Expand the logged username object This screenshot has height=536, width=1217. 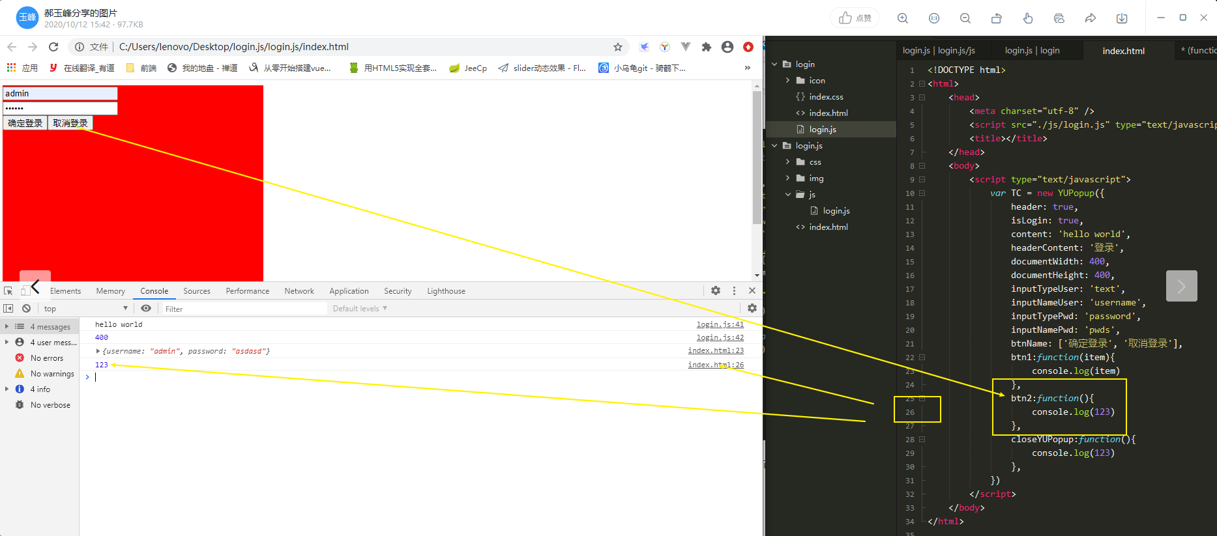click(x=98, y=351)
